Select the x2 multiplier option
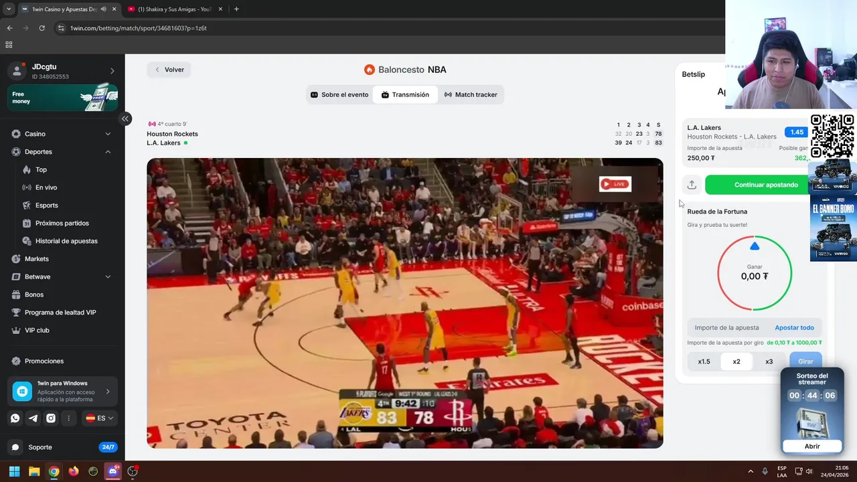 coord(736,361)
